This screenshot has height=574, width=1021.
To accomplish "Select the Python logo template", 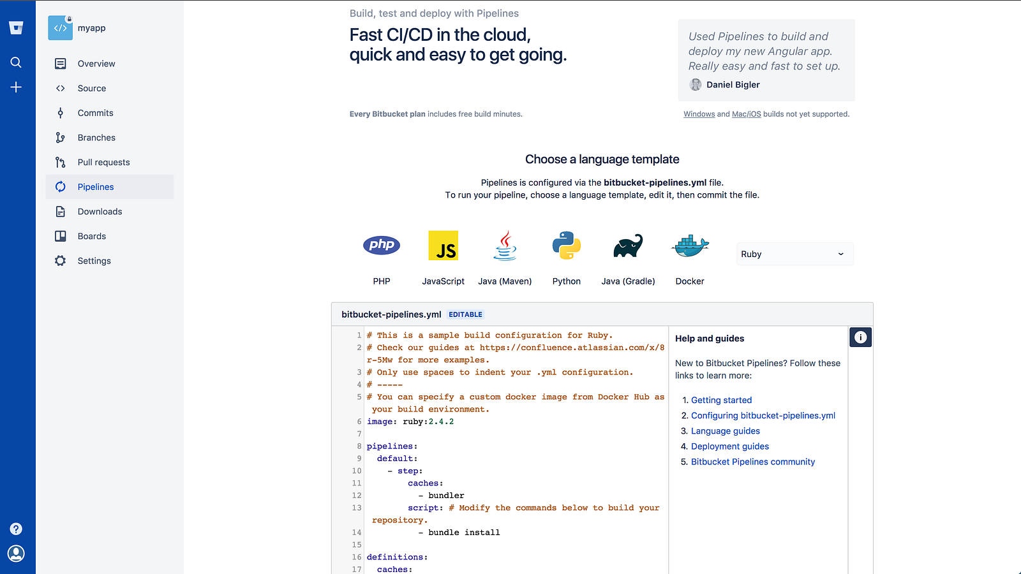I will 567,246.
